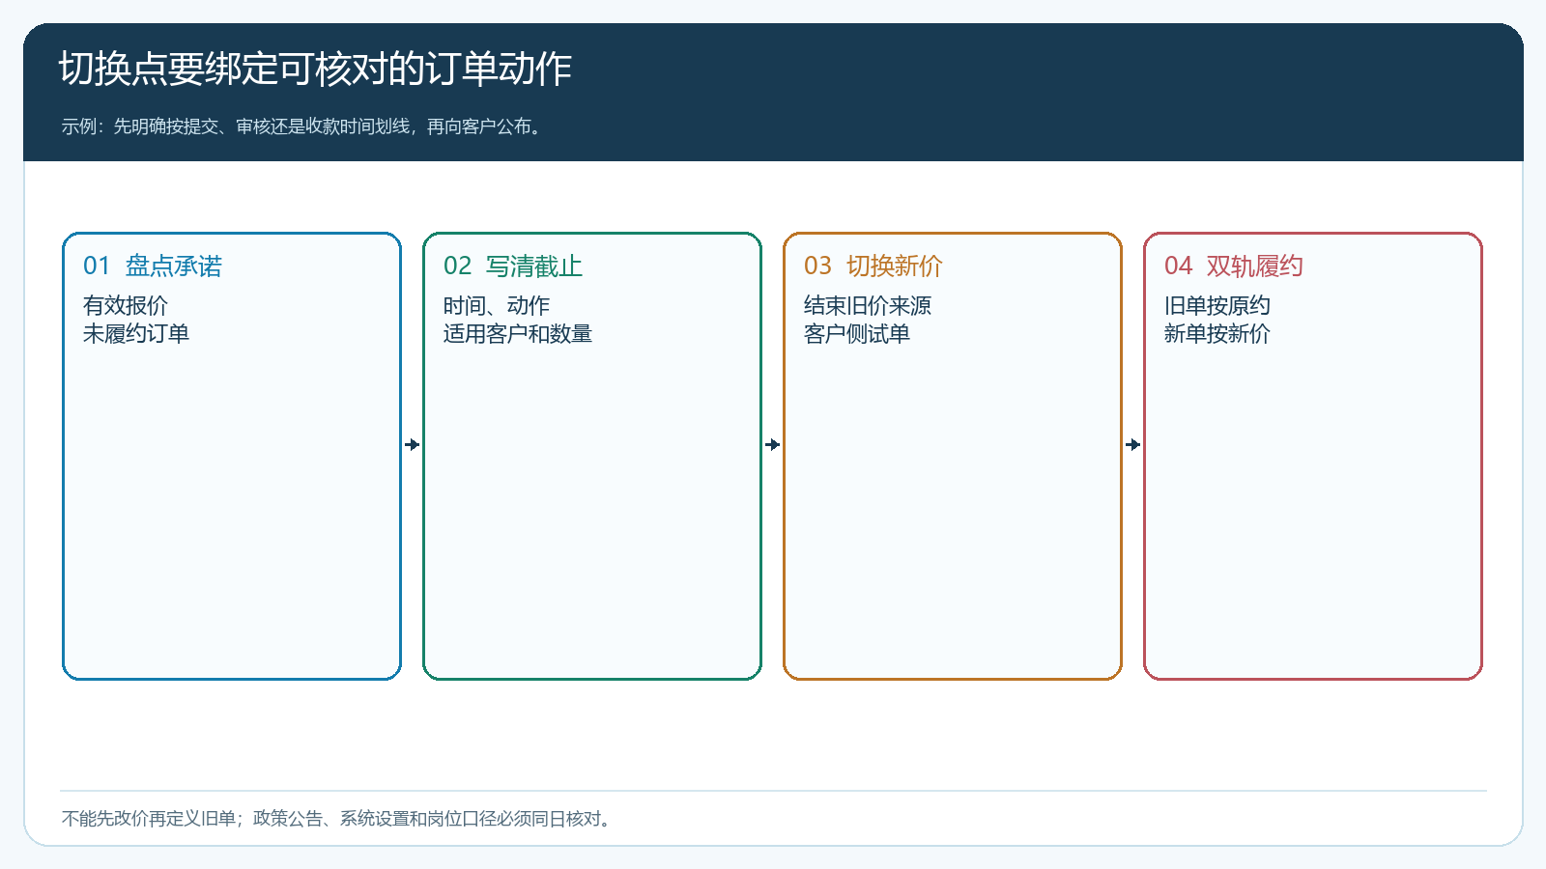Image resolution: width=1546 pixels, height=869 pixels.
Task: Click the line 新单按新价
Action: pos(1217,334)
